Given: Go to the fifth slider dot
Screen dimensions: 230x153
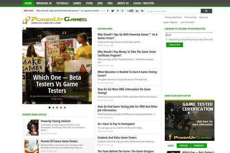Looking at the screenshot, I should coord(65,107).
